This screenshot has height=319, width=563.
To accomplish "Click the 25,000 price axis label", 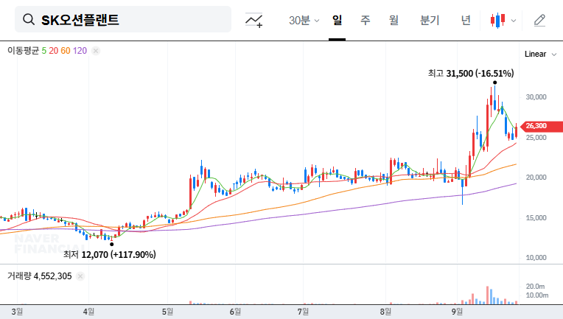I will pyautogui.click(x=536, y=138).
